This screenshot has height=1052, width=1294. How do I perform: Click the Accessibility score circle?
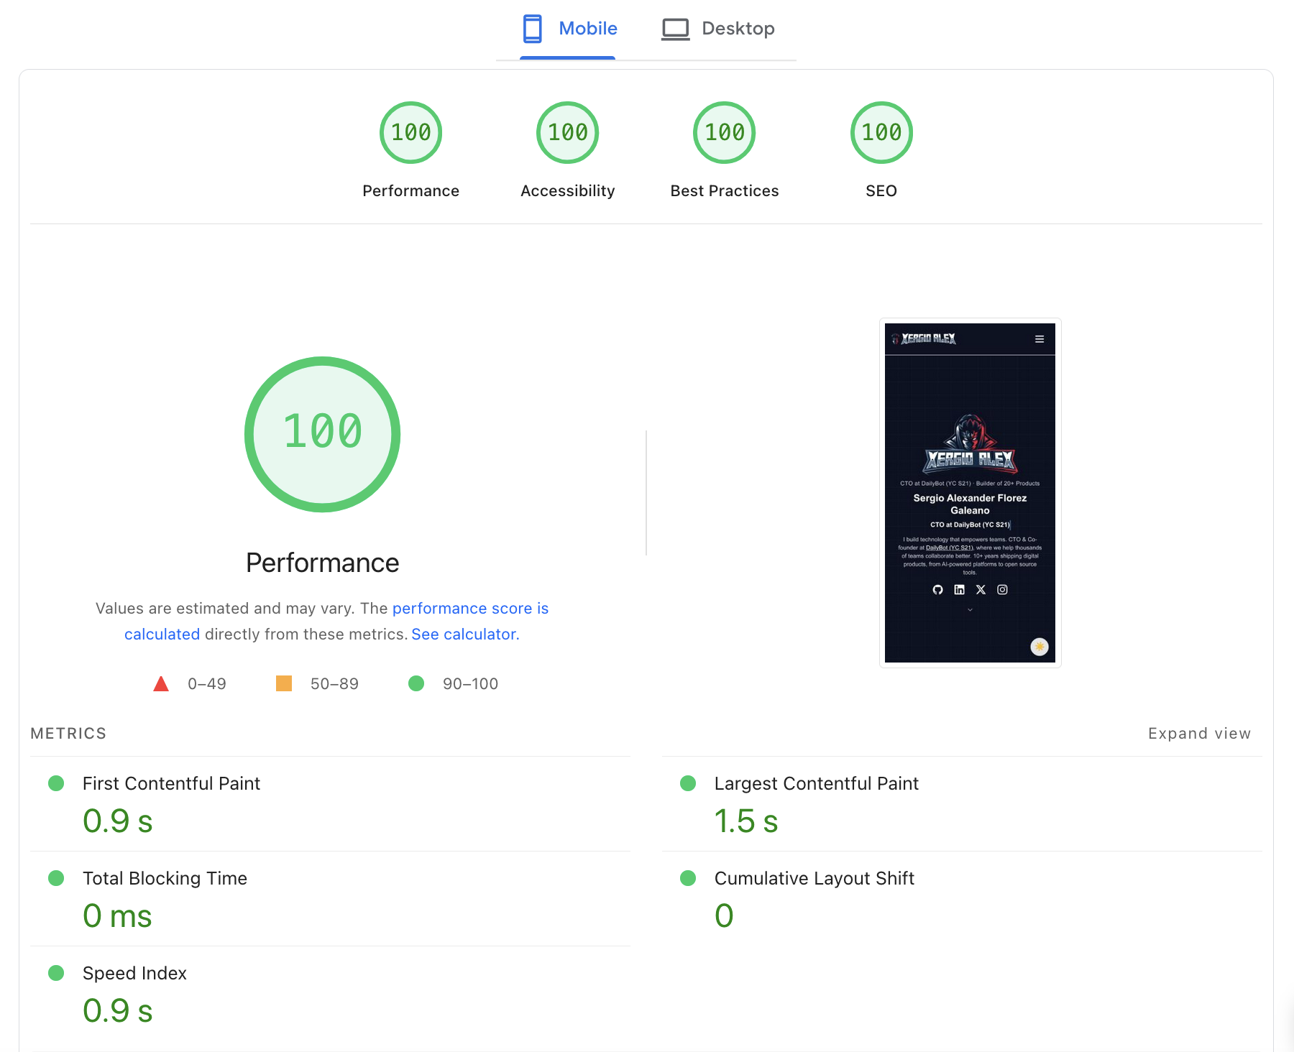567,132
